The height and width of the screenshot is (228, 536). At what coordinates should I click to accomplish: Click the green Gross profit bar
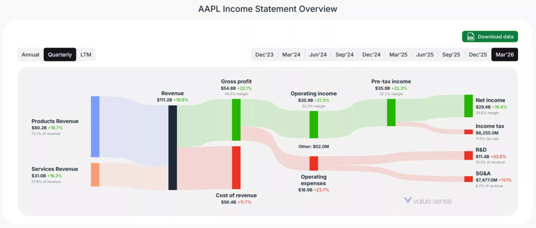pyautogui.click(x=236, y=120)
